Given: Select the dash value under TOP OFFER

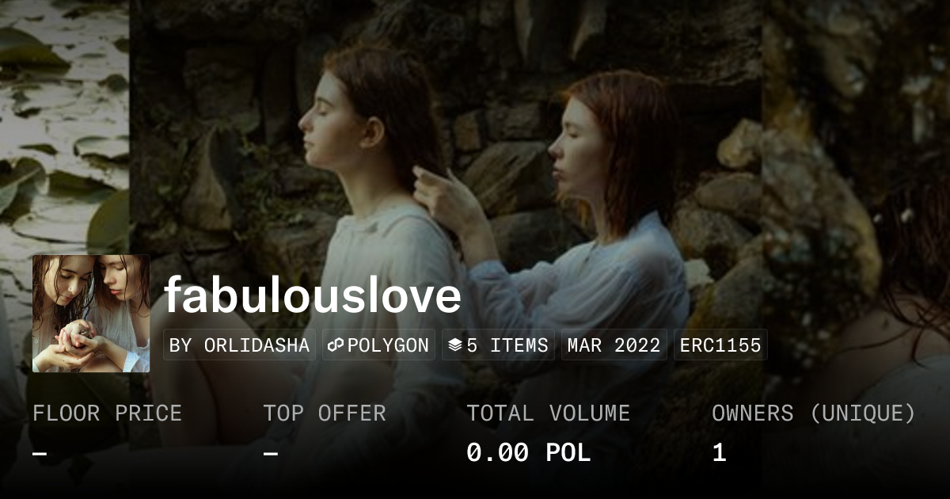Looking at the screenshot, I should [x=270, y=454].
